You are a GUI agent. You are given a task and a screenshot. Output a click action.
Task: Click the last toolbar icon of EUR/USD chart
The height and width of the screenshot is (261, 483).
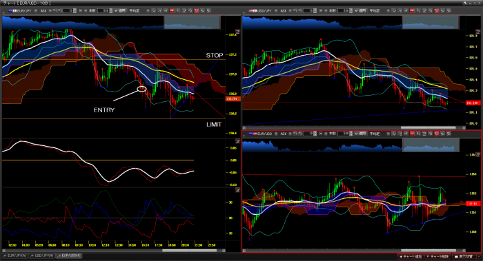(x=448, y=134)
